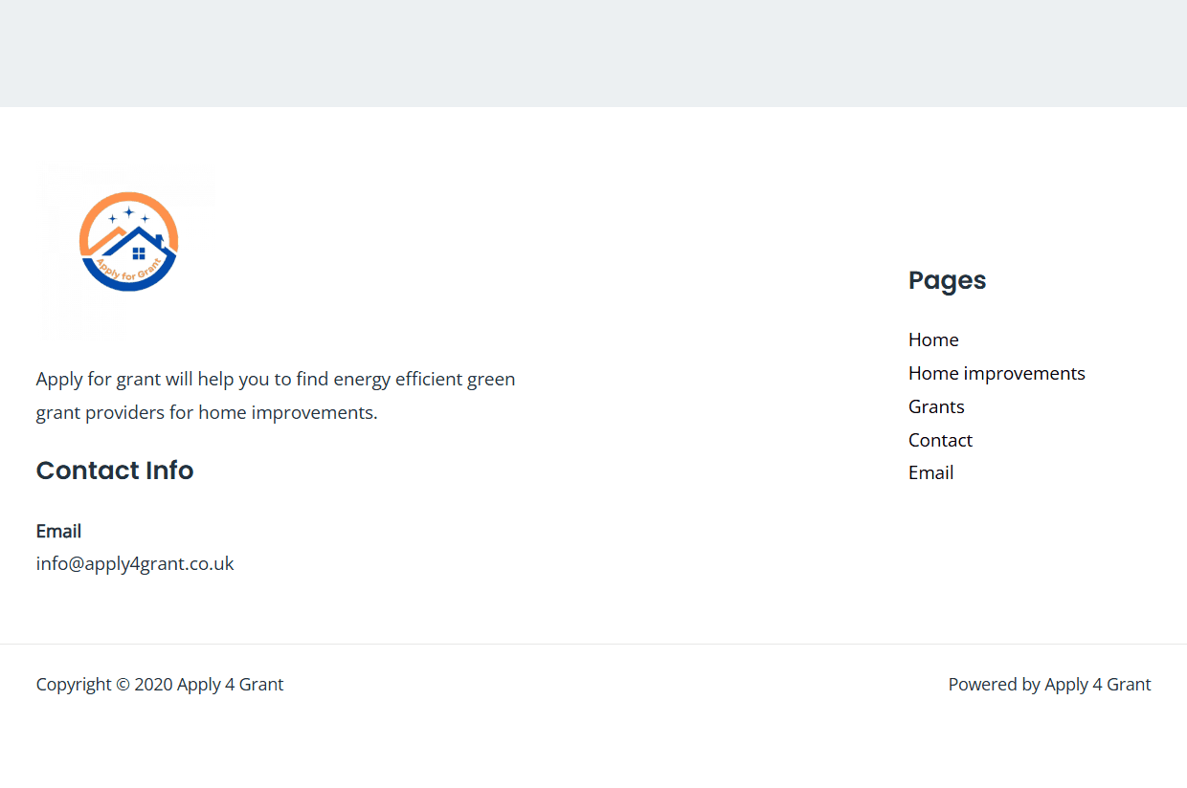Follow the Contact link in the footer
The height and width of the screenshot is (788, 1187).
[940, 440]
